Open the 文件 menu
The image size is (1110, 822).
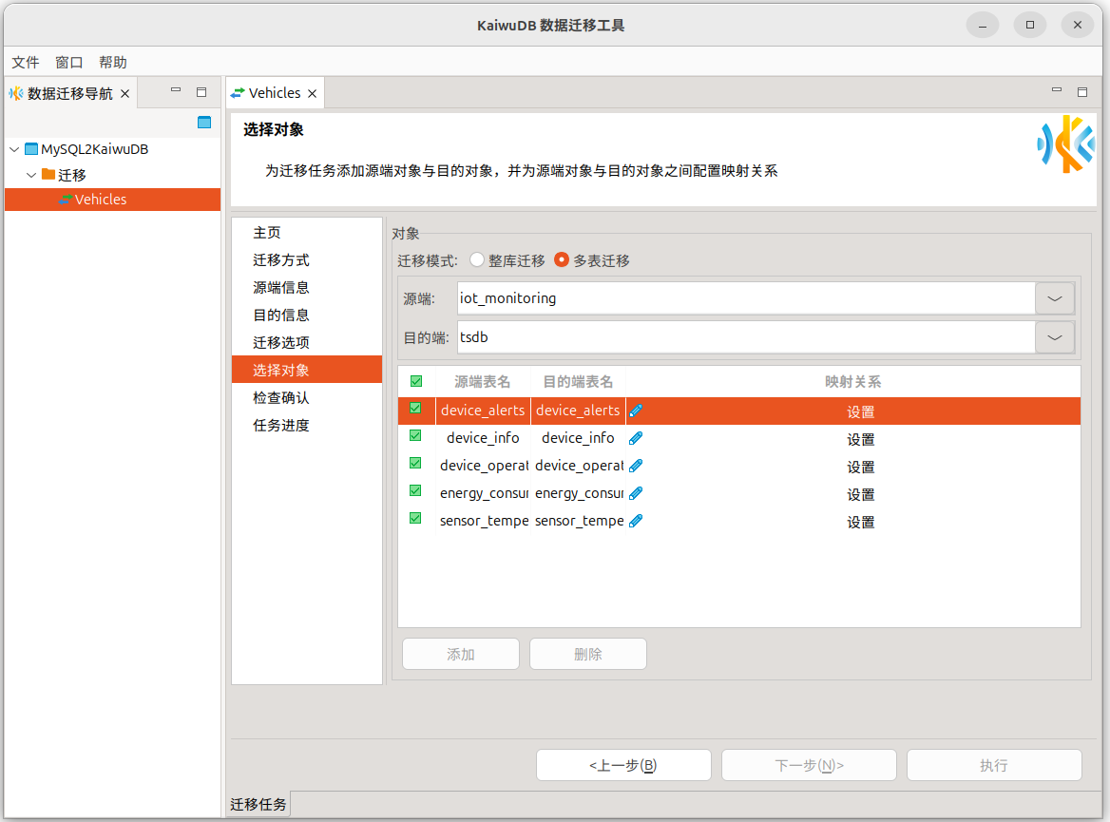tap(26, 62)
